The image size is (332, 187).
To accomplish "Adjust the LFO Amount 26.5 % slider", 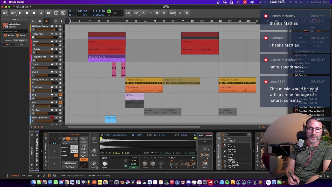I will (x=74, y=147).
